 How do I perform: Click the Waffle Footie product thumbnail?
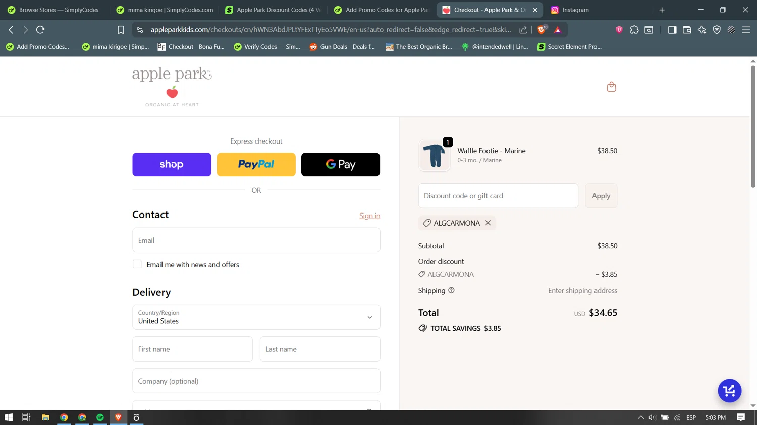tap(435, 155)
